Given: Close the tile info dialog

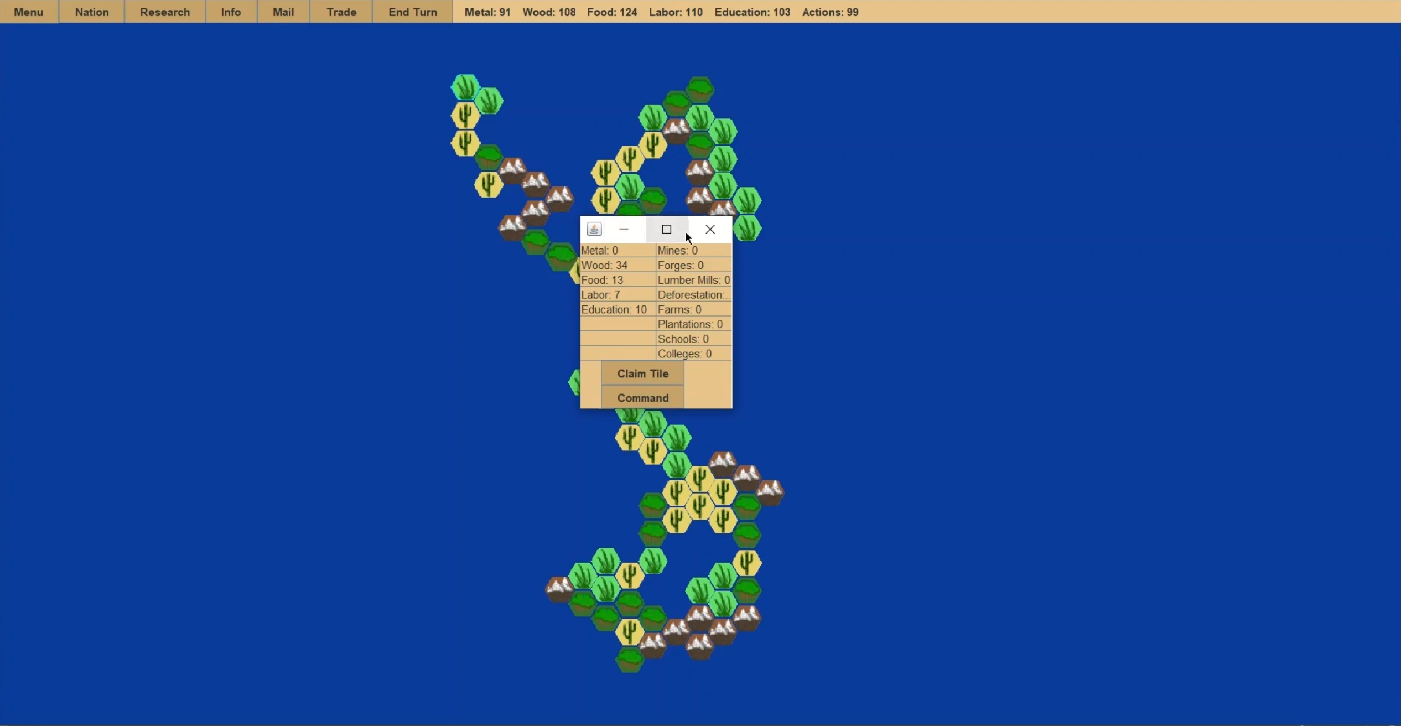Looking at the screenshot, I should [710, 229].
